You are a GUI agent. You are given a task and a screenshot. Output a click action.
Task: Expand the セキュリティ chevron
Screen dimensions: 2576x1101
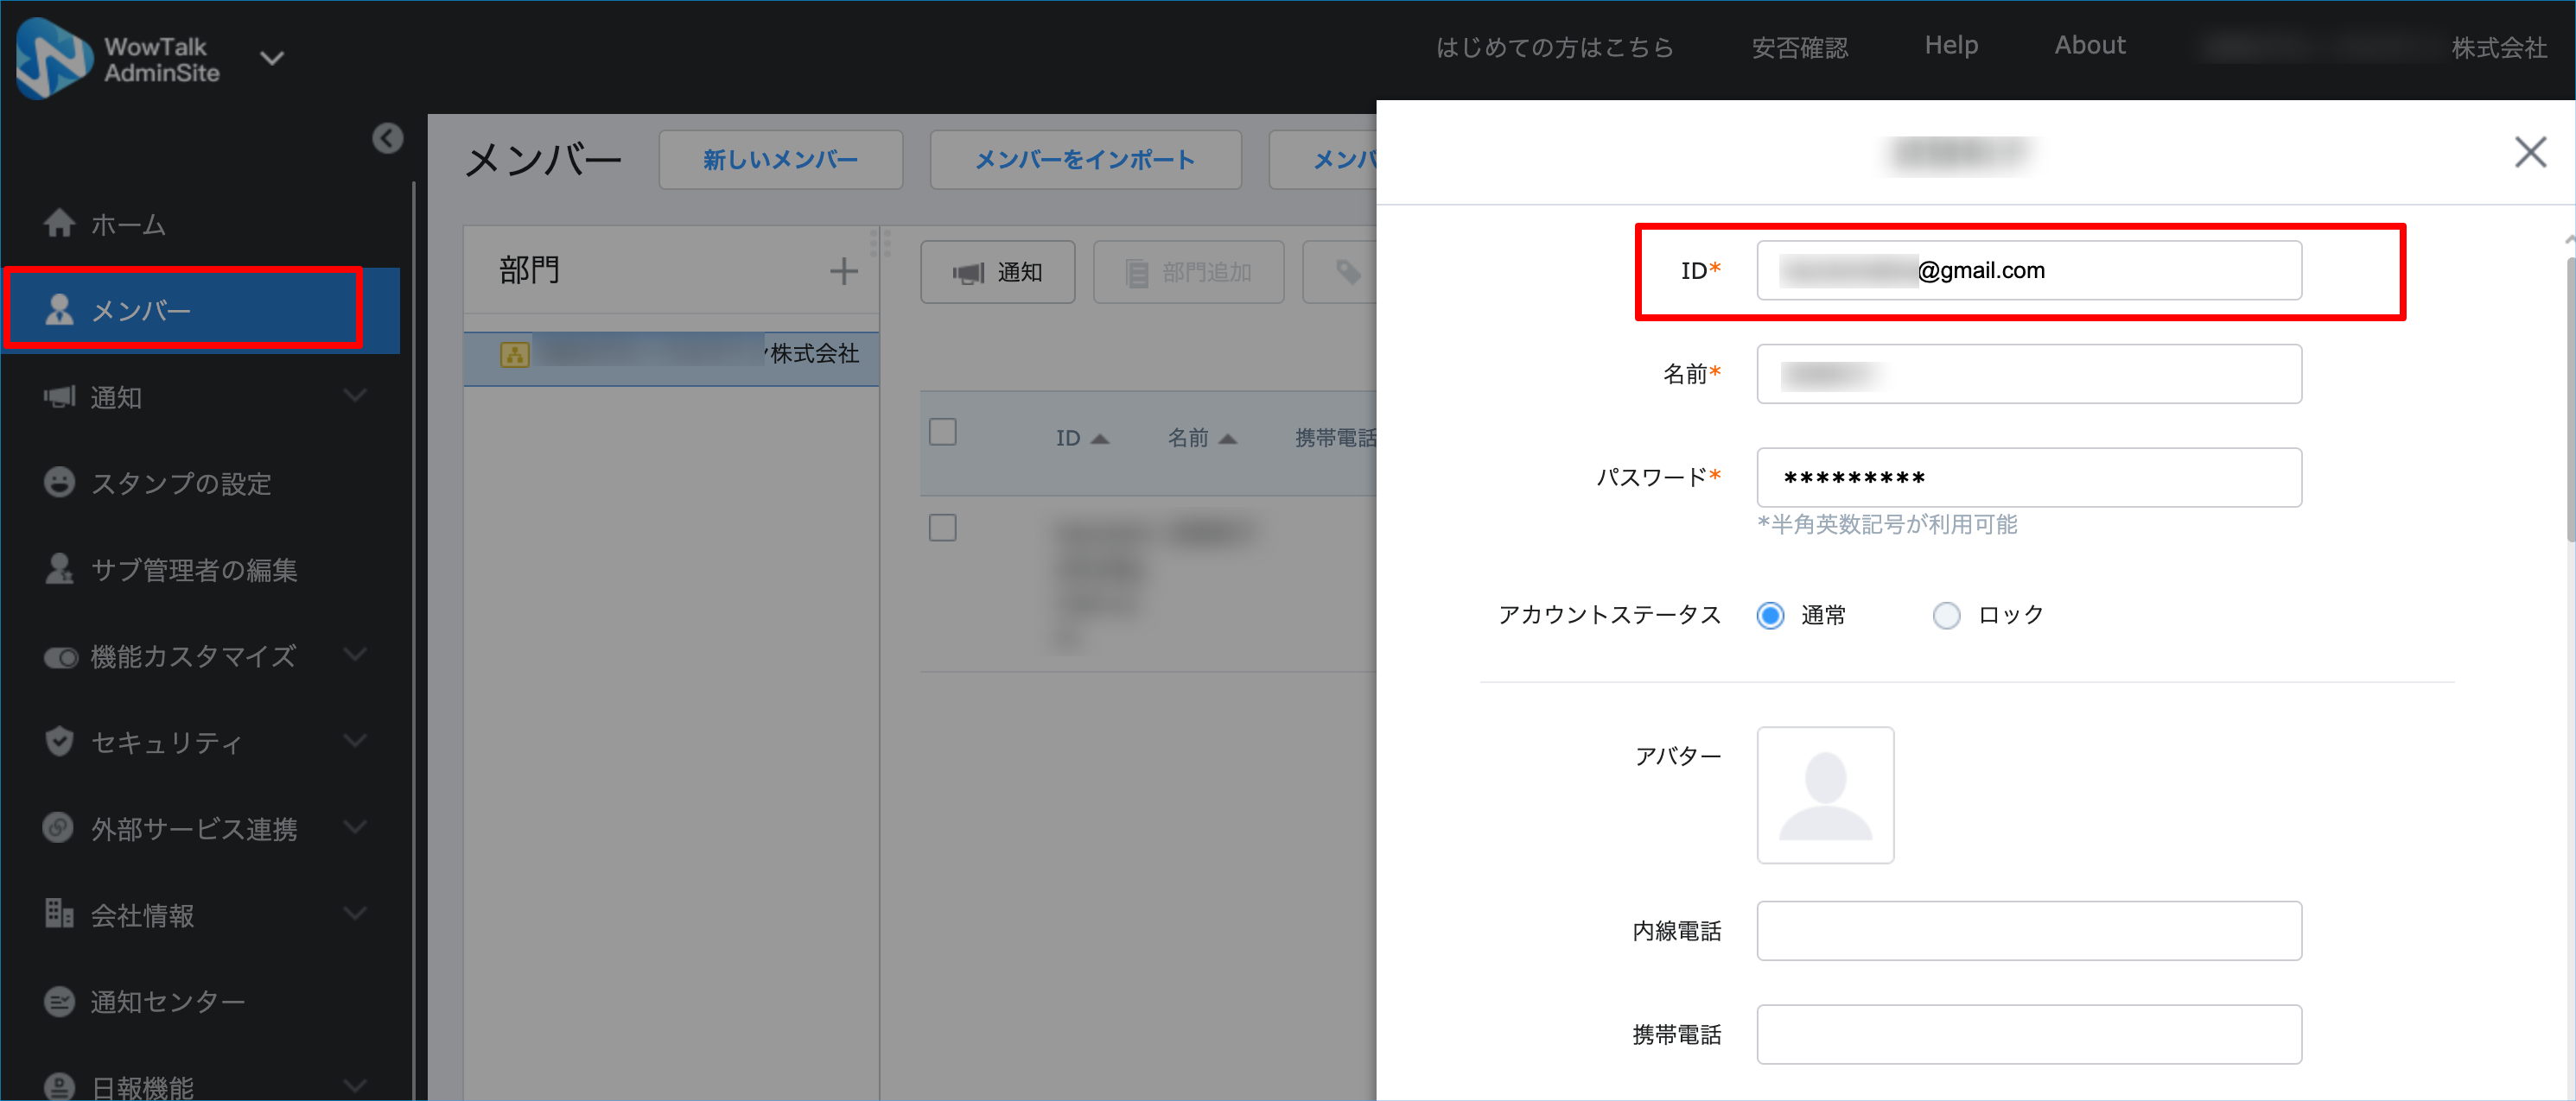click(x=355, y=740)
